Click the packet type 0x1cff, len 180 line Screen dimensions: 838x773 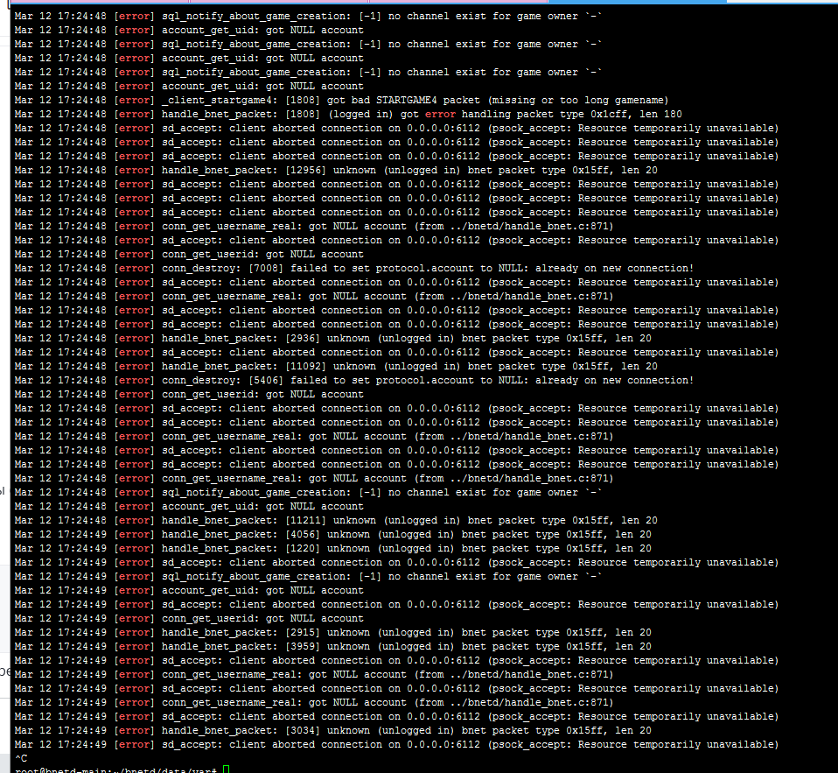click(x=348, y=114)
